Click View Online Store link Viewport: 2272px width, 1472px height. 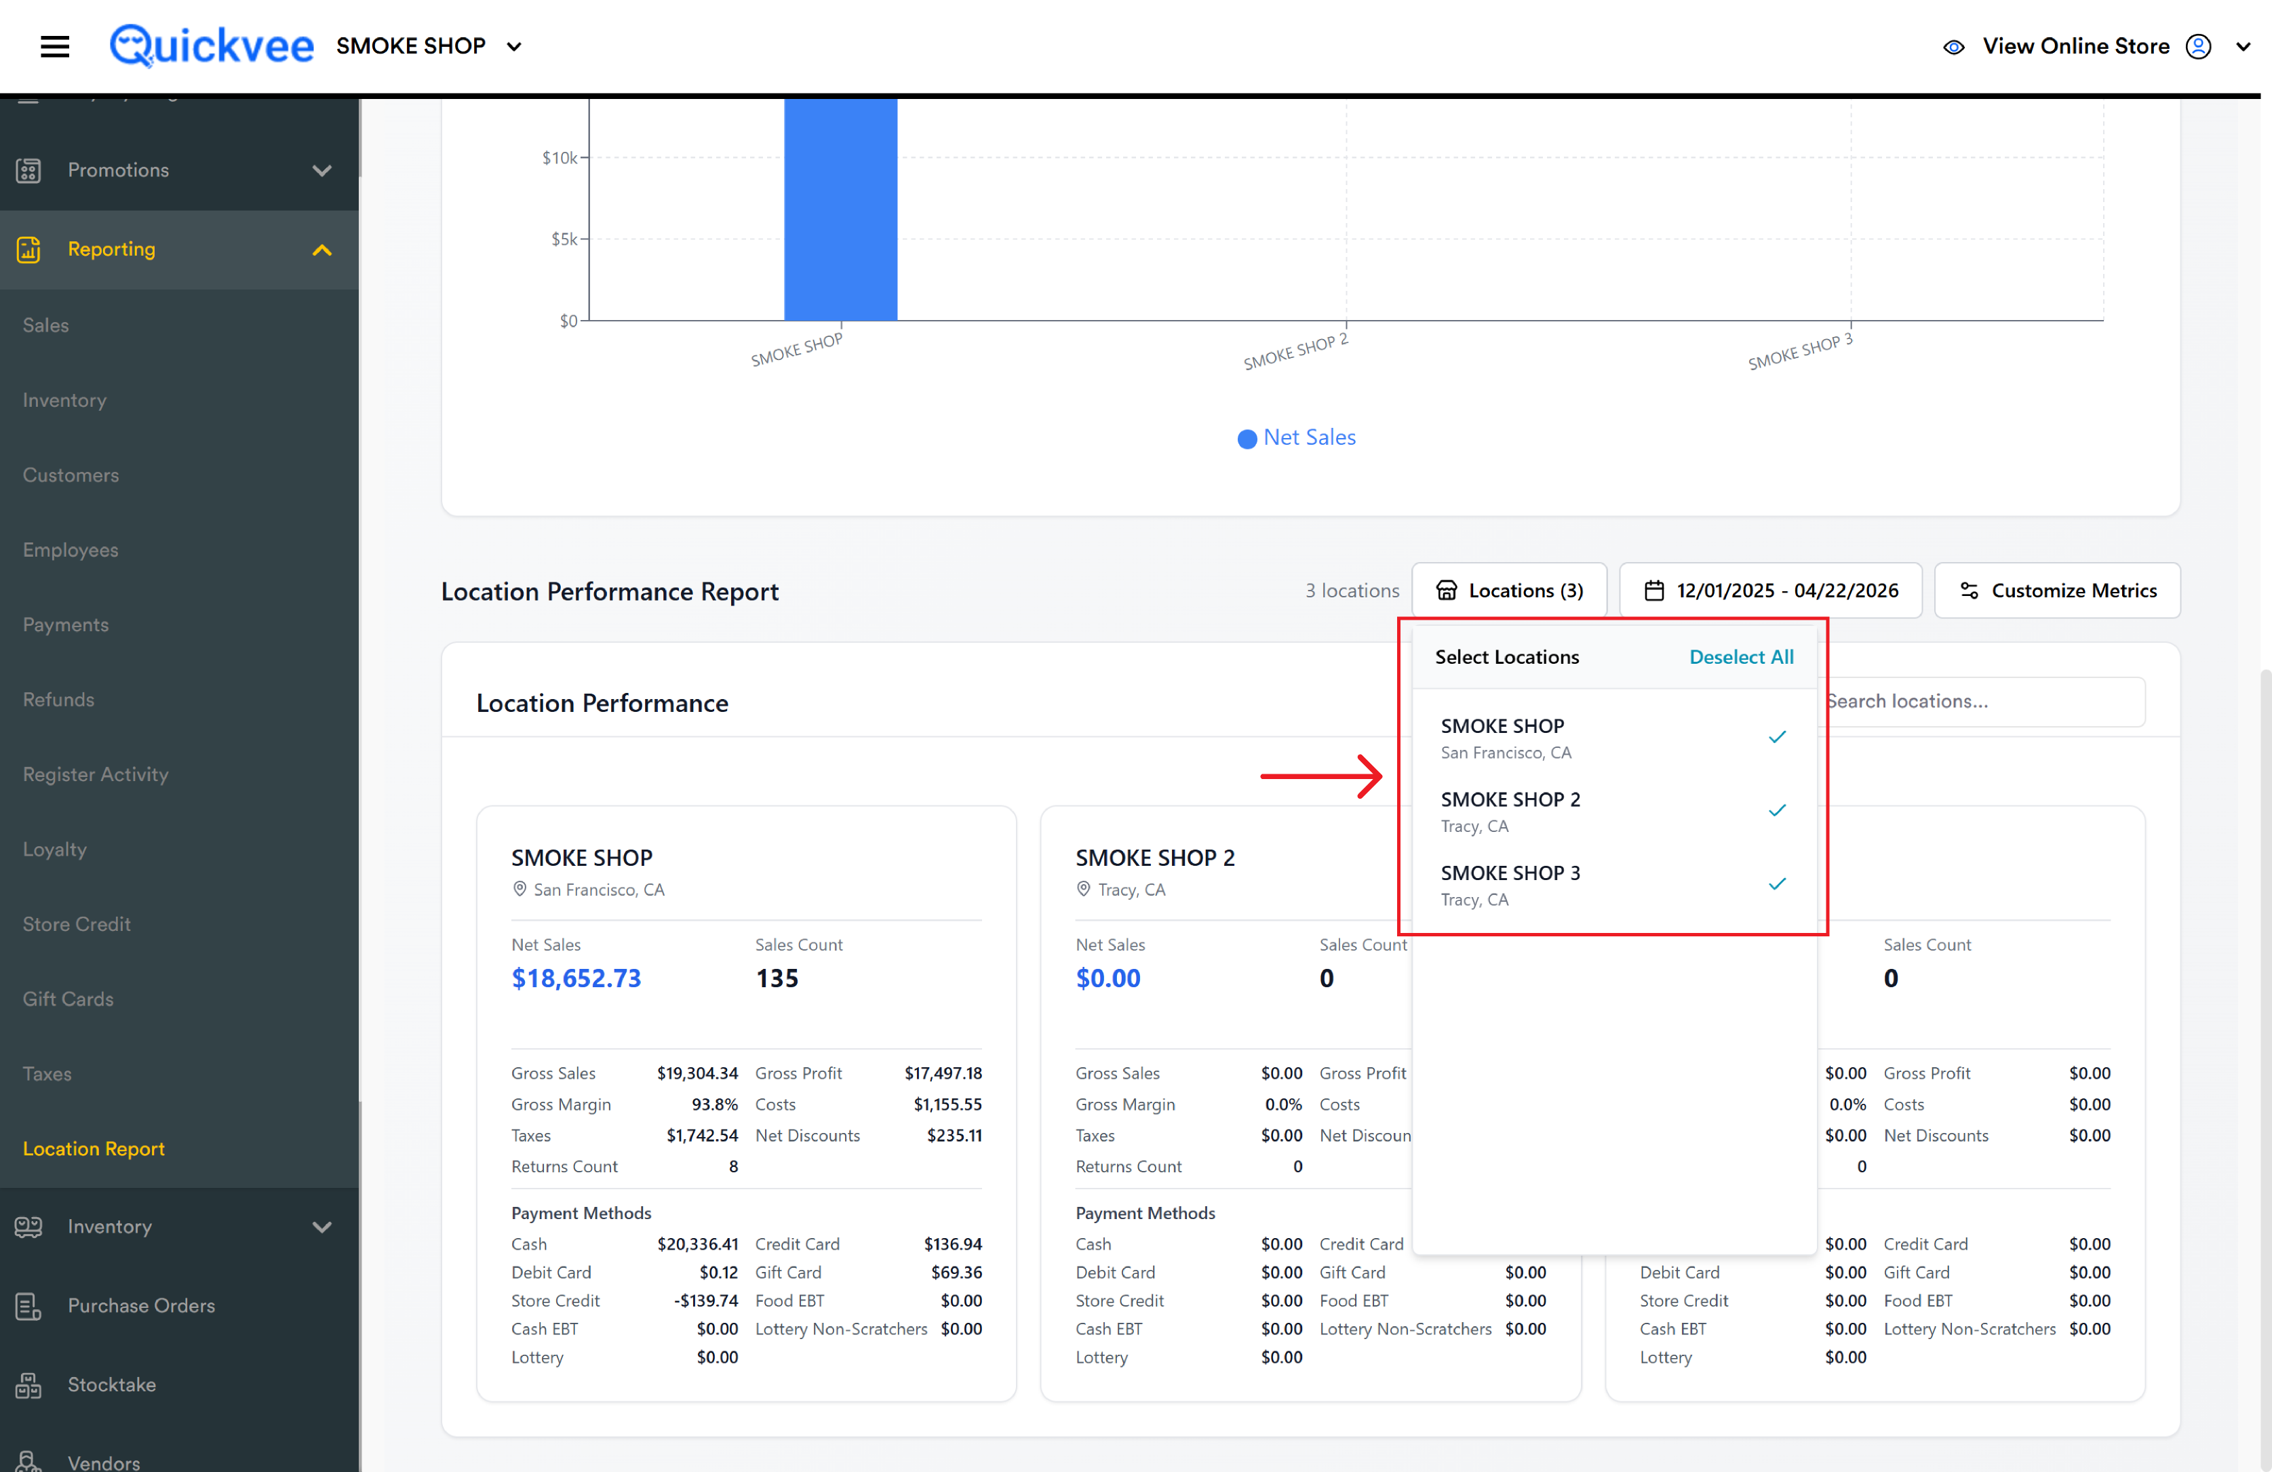point(2075,46)
